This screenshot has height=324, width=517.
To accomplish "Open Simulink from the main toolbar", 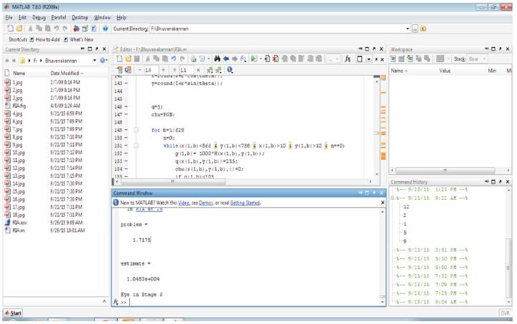I will pyautogui.click(x=76, y=29).
